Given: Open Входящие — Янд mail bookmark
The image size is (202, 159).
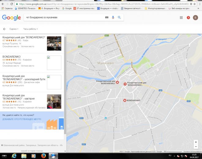Looking at the screenshot, I should (49, 8).
